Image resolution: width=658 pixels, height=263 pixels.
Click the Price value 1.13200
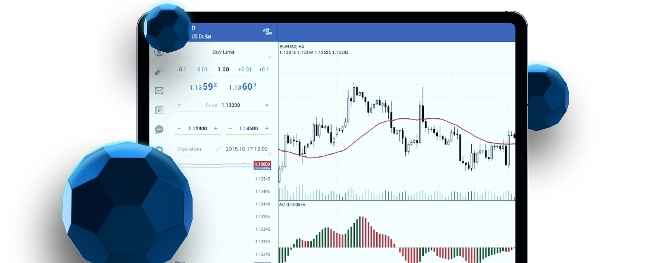[x=231, y=105]
